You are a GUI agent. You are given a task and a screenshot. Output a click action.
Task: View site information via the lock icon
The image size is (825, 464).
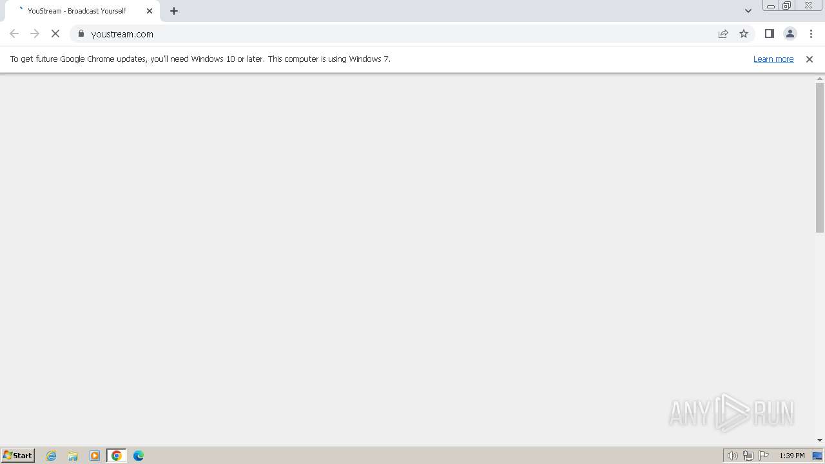(81, 34)
